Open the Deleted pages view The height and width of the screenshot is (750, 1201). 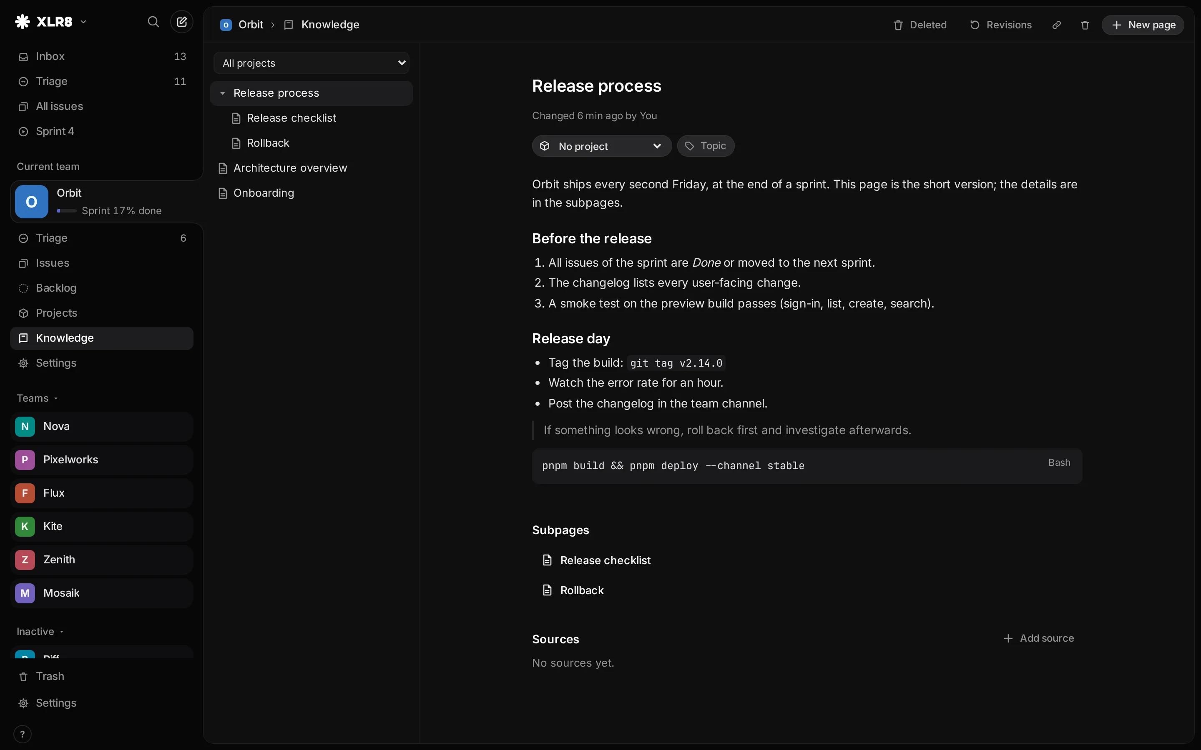coord(920,25)
